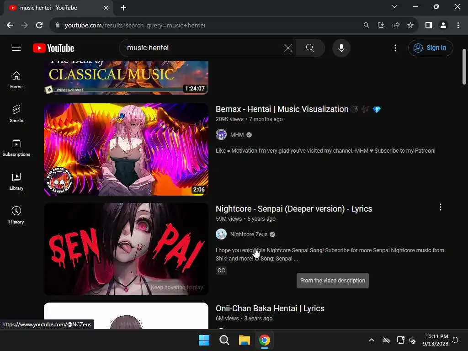Open the three-dot menu for Nightcore Senpai video
The width and height of the screenshot is (468, 351).
440,207
